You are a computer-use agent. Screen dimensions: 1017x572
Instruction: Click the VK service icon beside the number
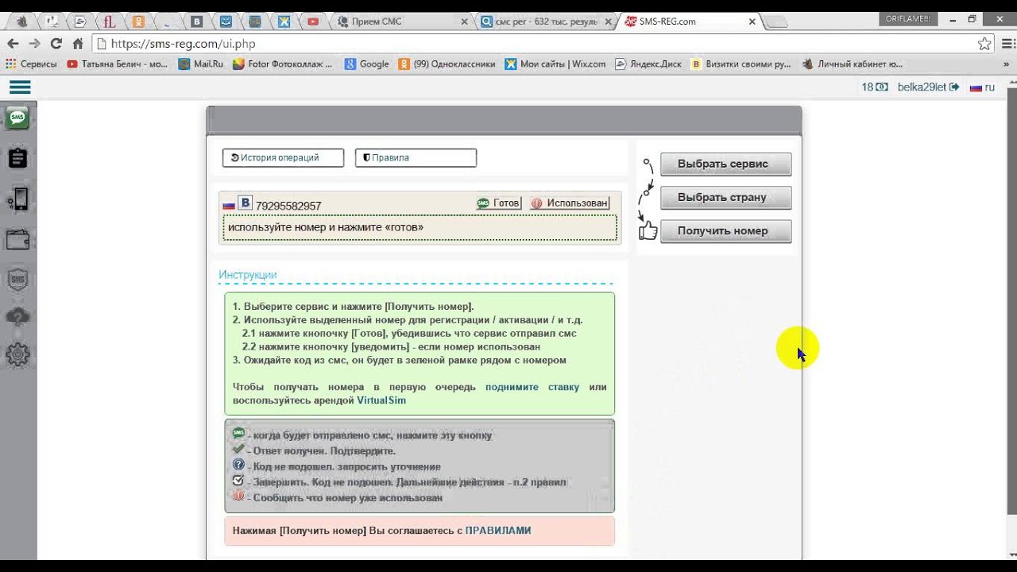pos(246,203)
